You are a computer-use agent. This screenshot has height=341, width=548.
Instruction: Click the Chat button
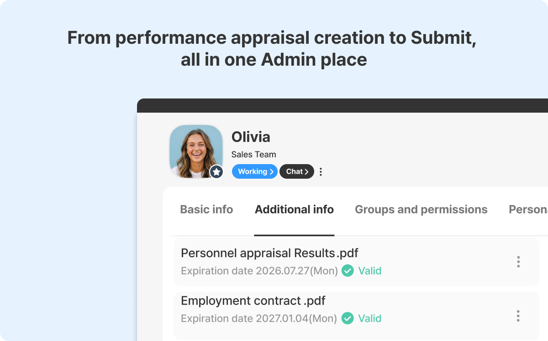(x=297, y=172)
